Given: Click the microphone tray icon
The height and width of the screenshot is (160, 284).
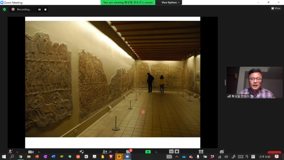Looking at the screenshot, I should click(198, 157).
